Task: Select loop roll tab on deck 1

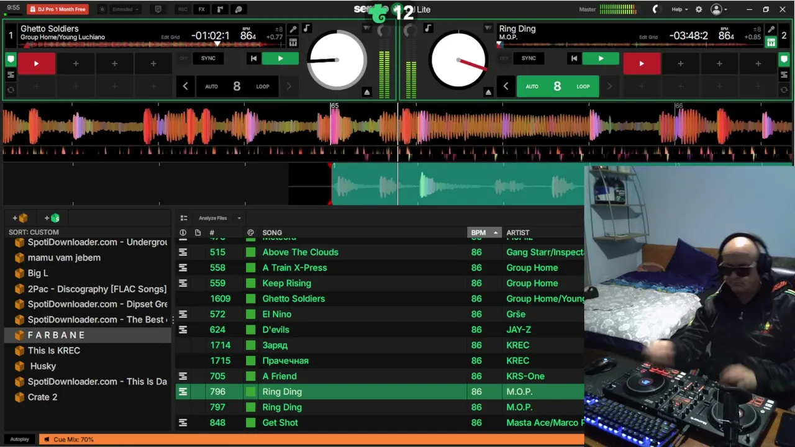Action: tap(11, 89)
